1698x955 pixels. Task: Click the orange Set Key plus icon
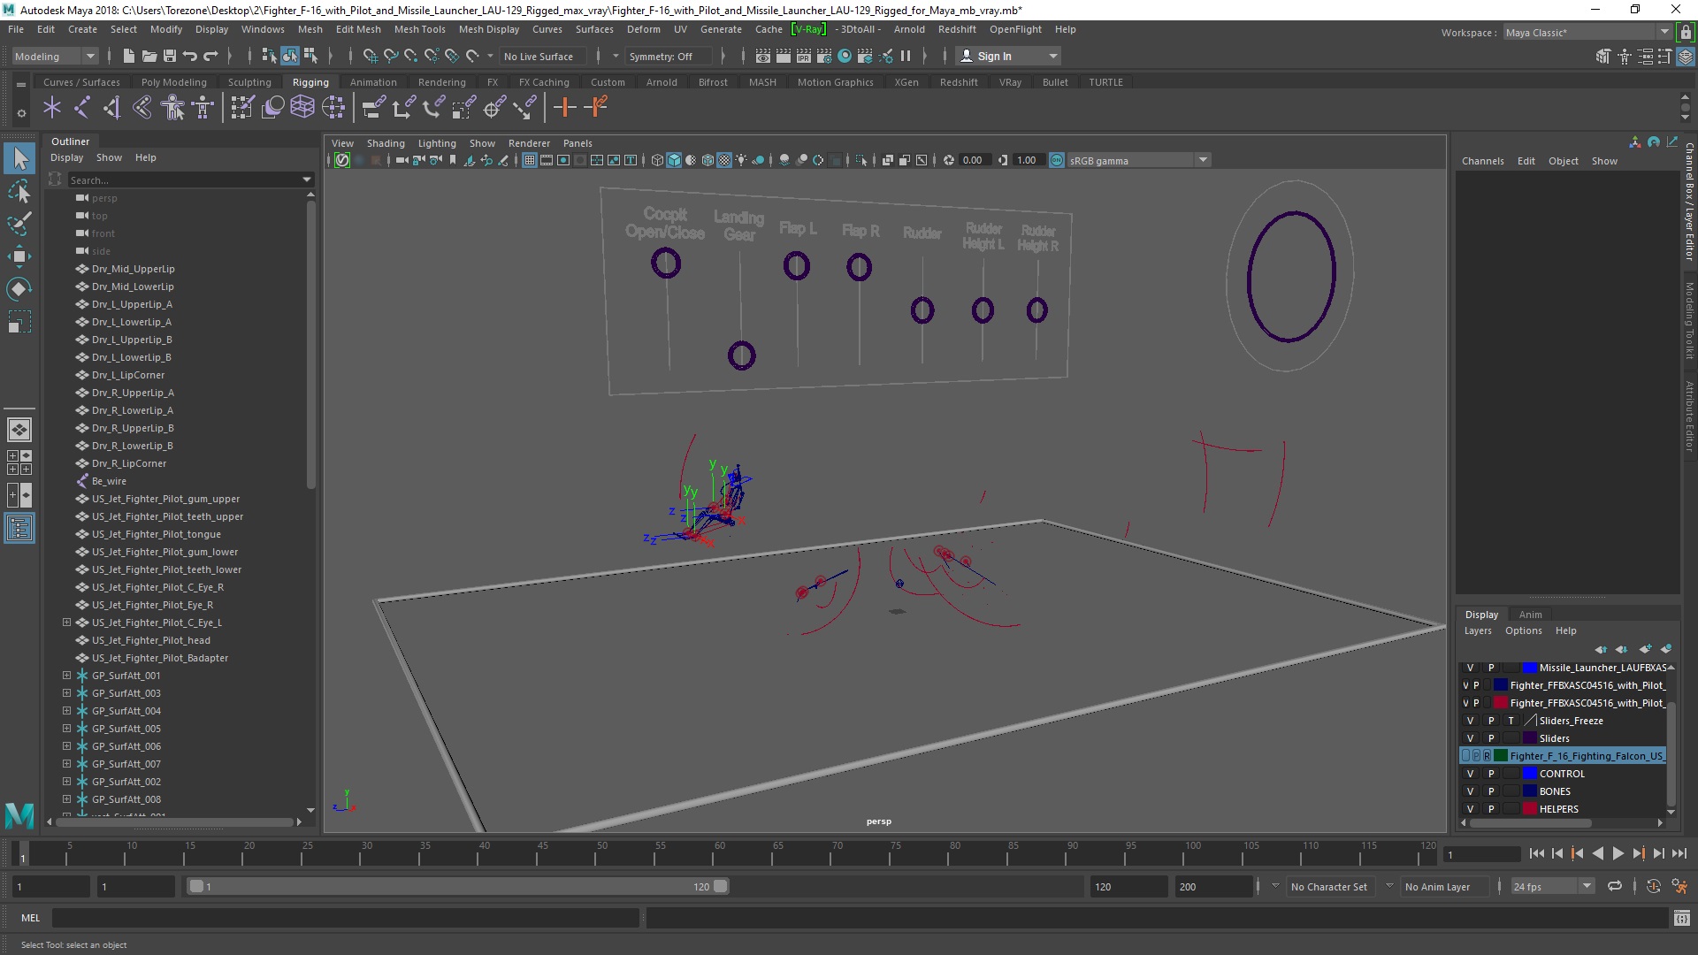(564, 108)
